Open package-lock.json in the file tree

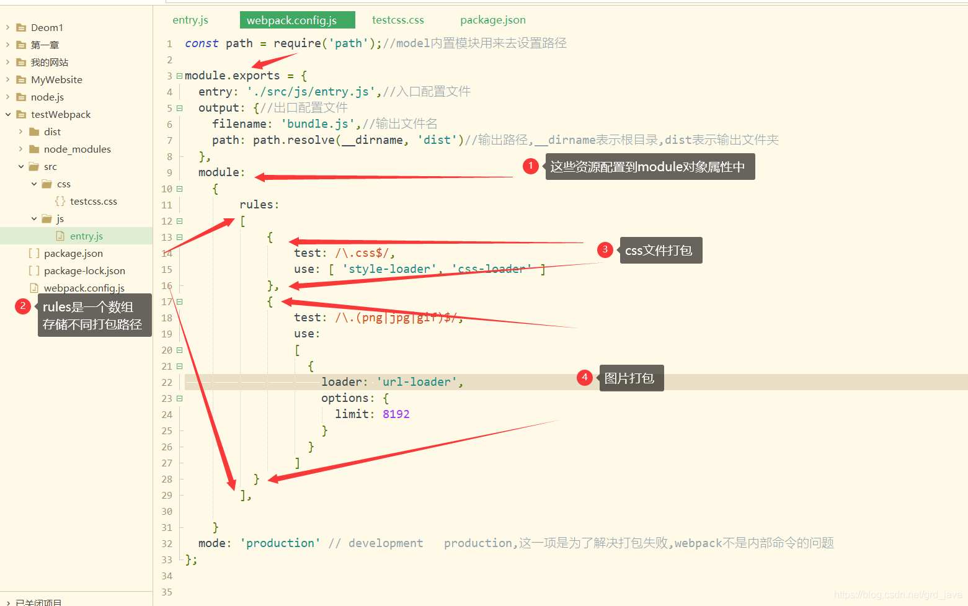84,270
